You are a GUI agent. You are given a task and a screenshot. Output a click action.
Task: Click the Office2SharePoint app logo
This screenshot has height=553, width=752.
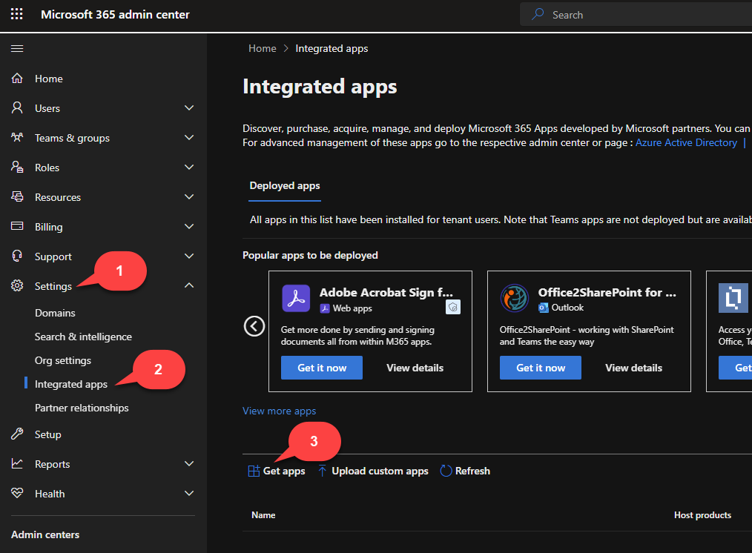click(x=514, y=299)
